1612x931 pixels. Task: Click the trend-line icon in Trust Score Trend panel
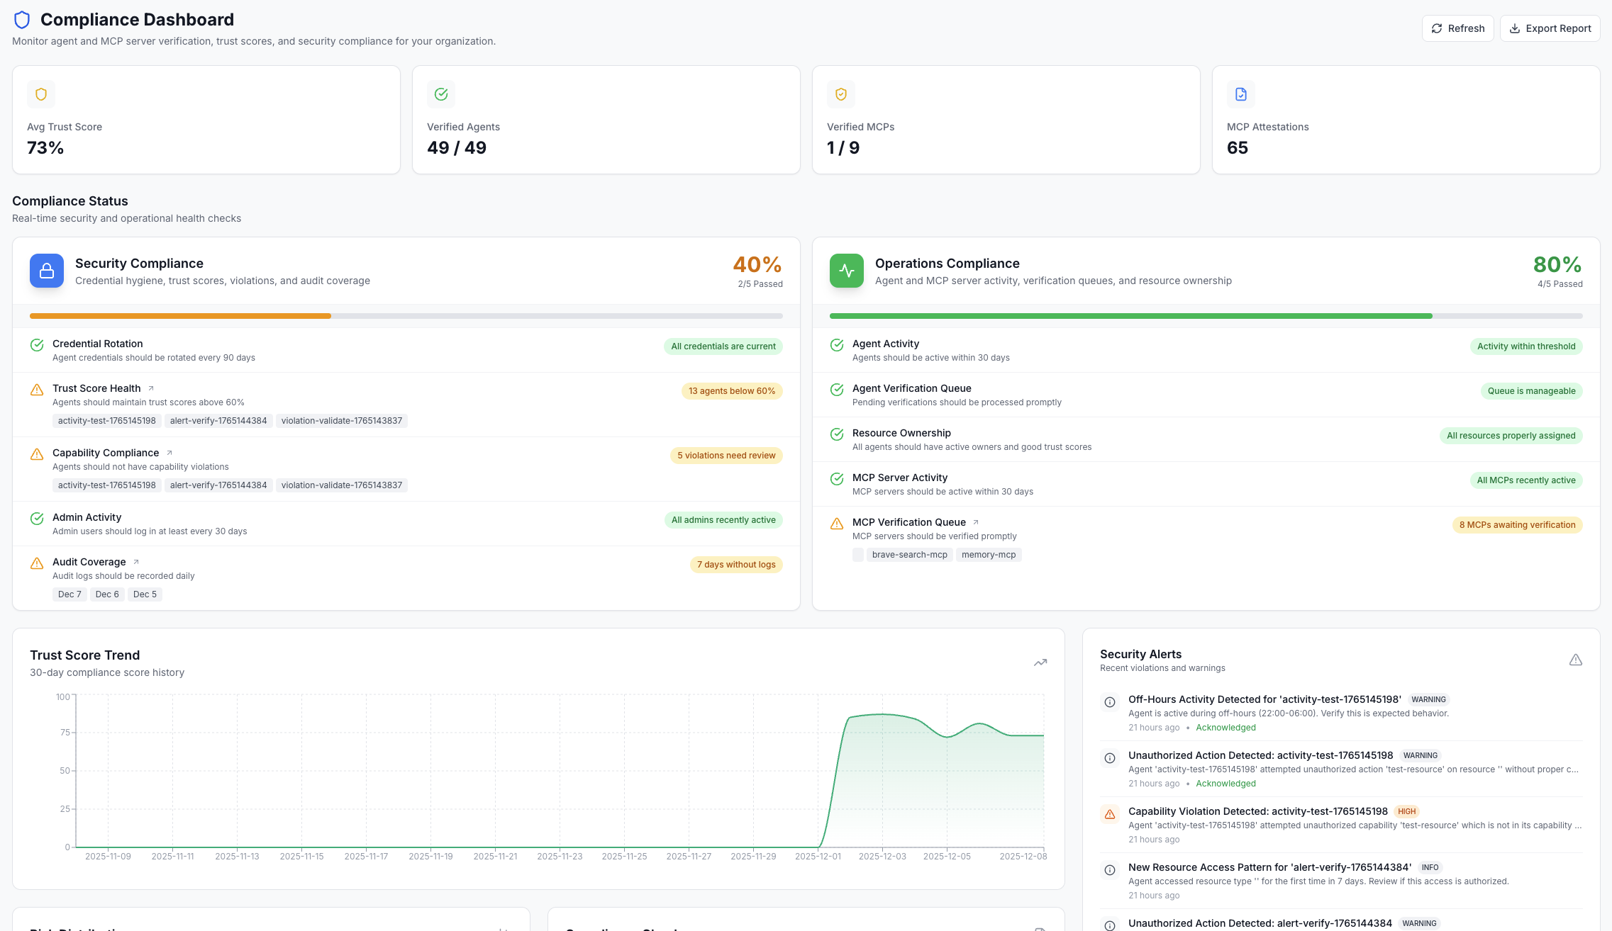coord(1040,662)
